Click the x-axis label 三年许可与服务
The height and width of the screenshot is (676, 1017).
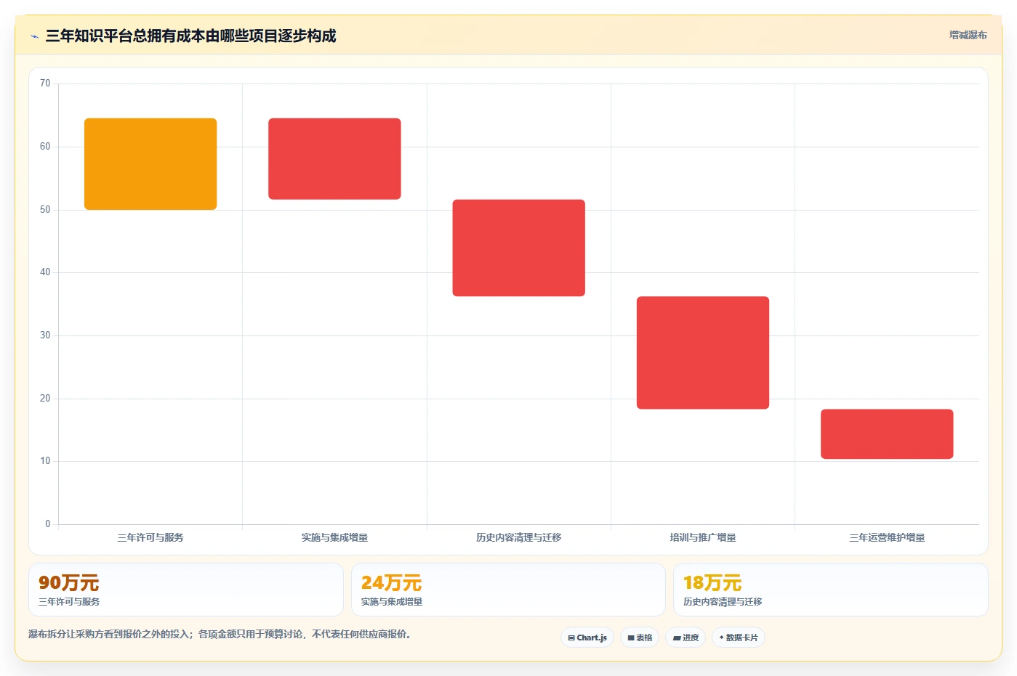click(x=150, y=538)
